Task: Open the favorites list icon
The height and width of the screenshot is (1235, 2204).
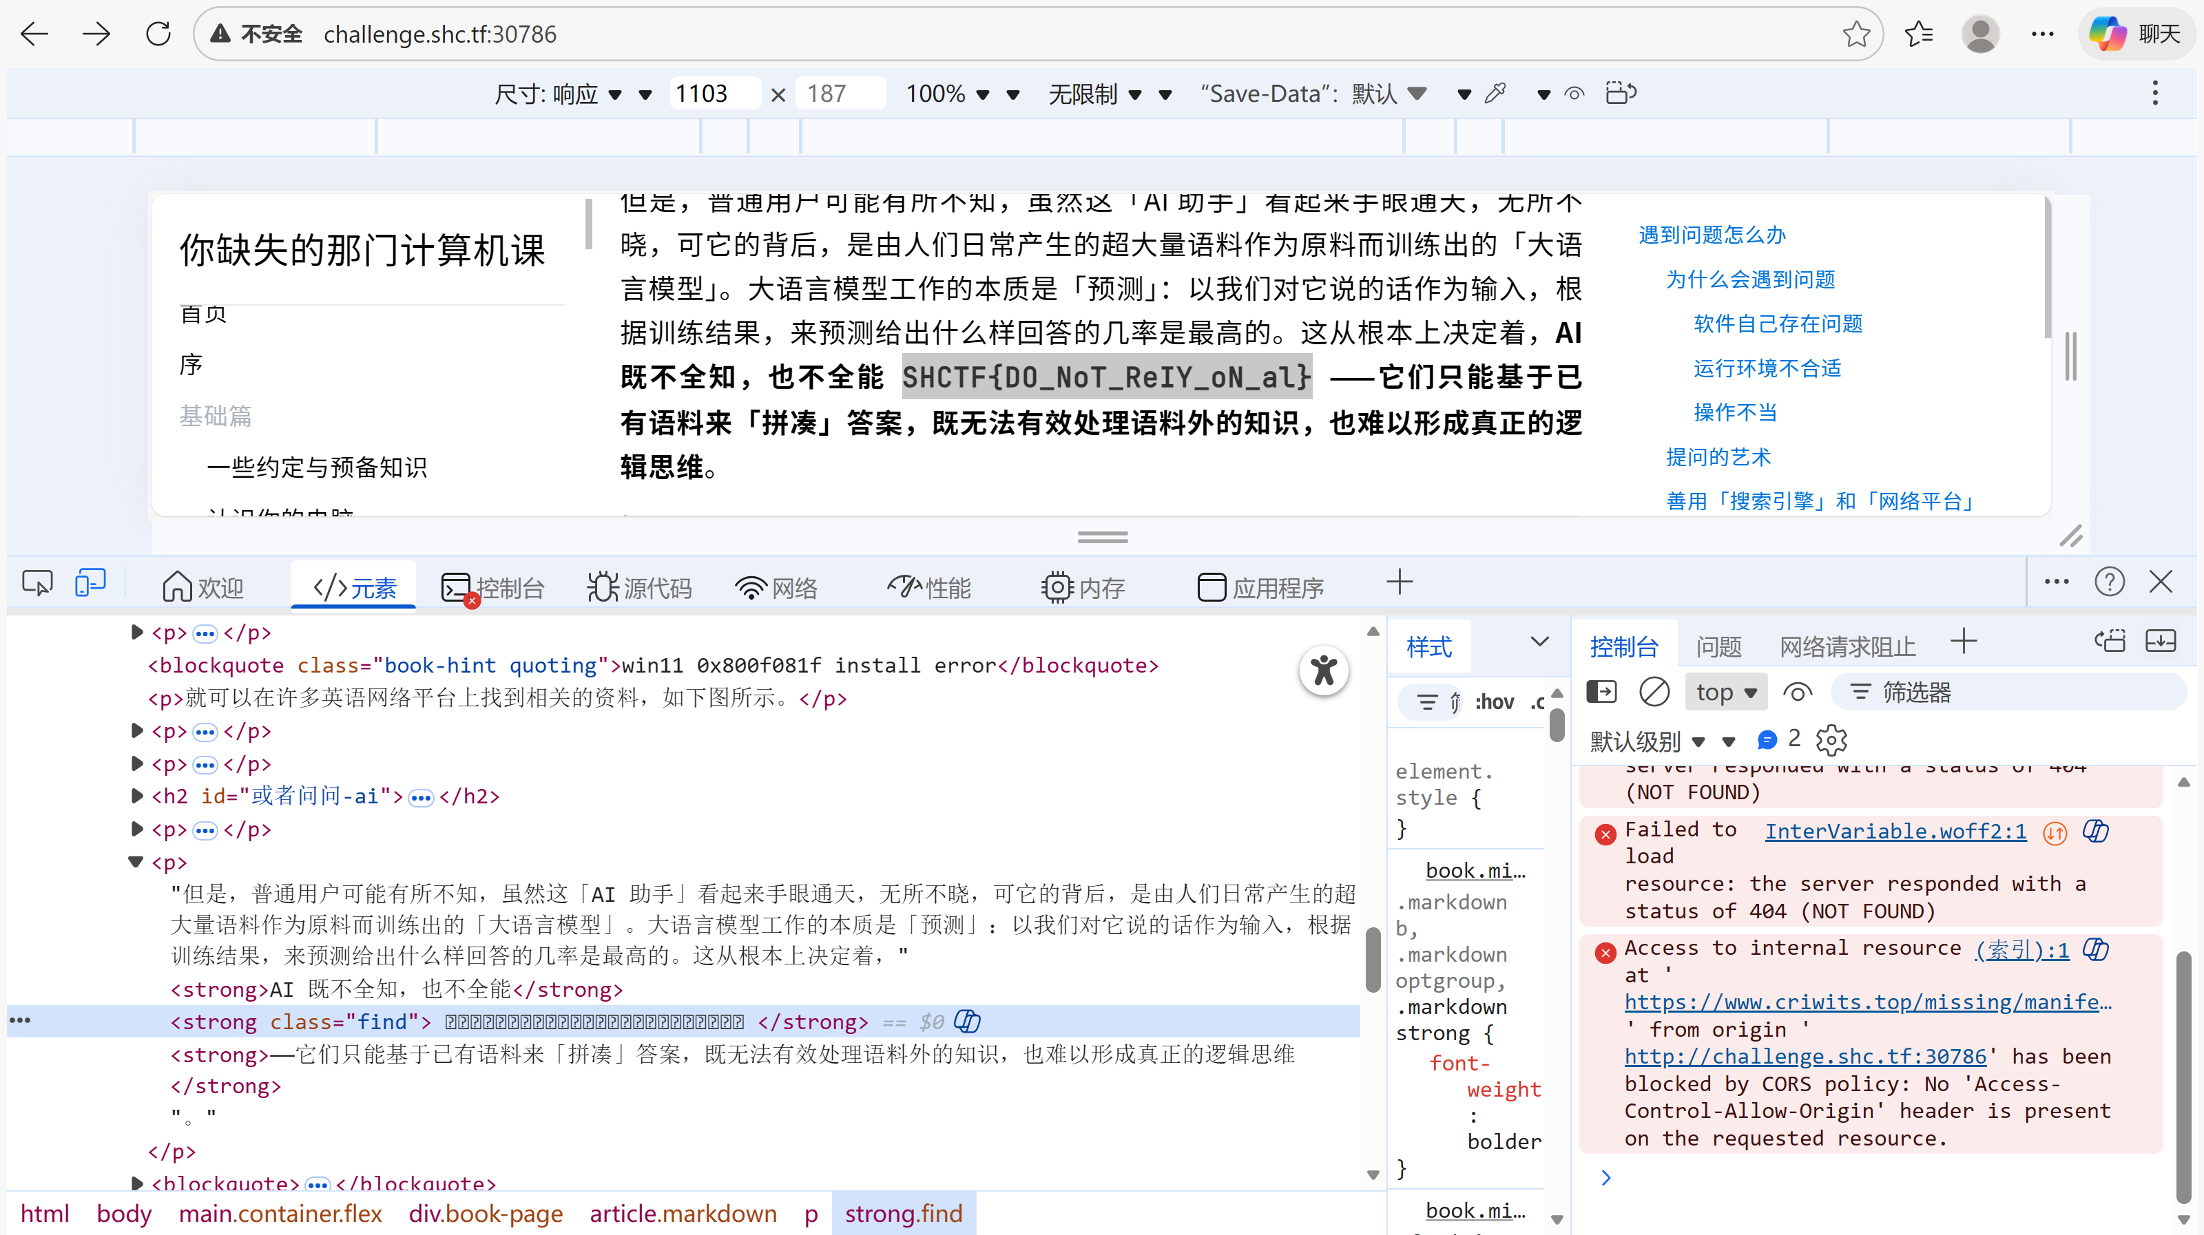Action: [1918, 34]
